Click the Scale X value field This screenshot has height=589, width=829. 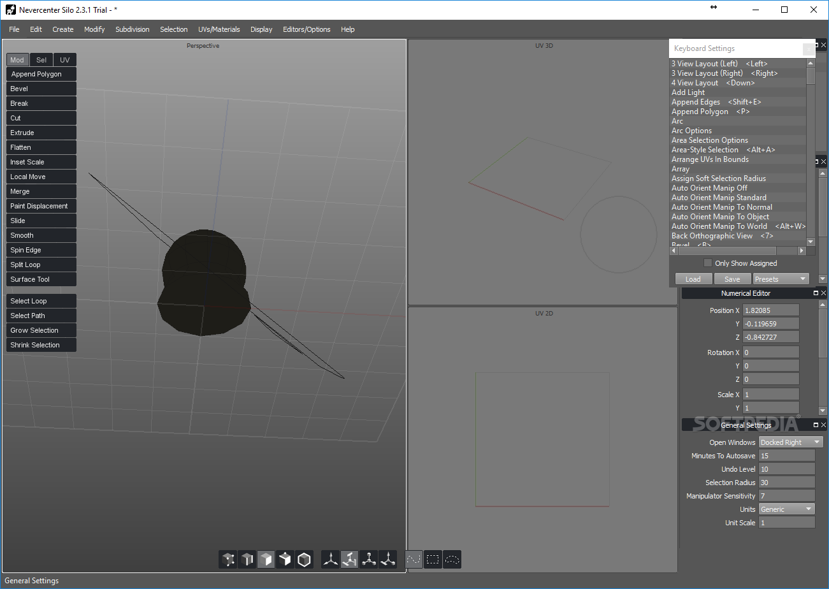pyautogui.click(x=770, y=395)
